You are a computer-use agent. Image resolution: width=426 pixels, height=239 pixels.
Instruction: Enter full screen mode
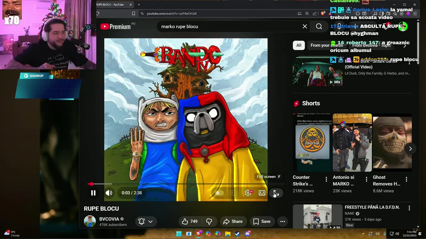click(276, 193)
